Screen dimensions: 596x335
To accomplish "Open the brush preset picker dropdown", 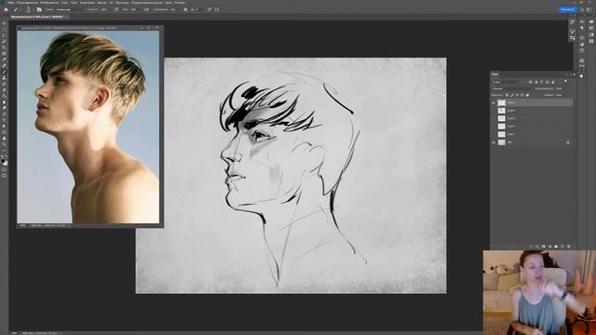I will click(28, 9).
